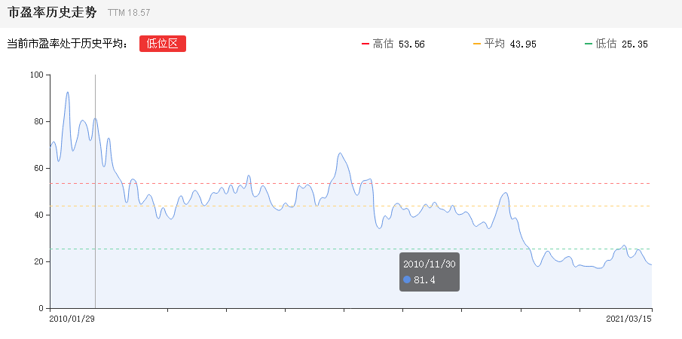The image size is (682, 339).
Task: Click the red 高估 legend marker
Action: tap(365, 44)
